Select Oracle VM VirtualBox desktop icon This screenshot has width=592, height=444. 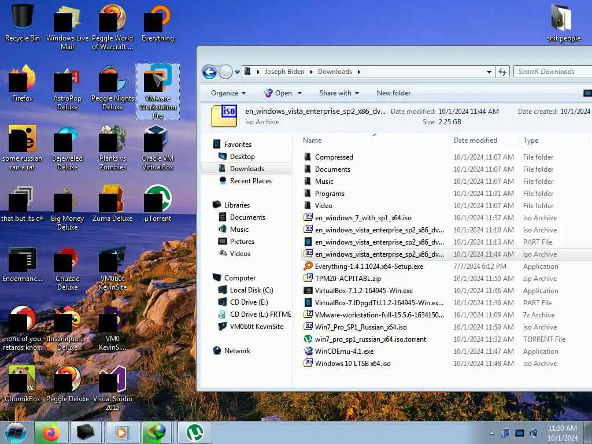pyautogui.click(x=157, y=147)
